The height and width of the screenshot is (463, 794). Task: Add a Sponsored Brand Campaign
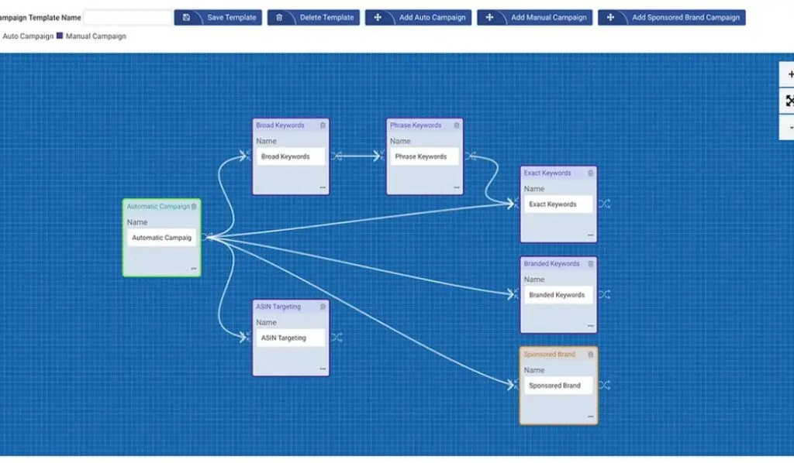[671, 17]
